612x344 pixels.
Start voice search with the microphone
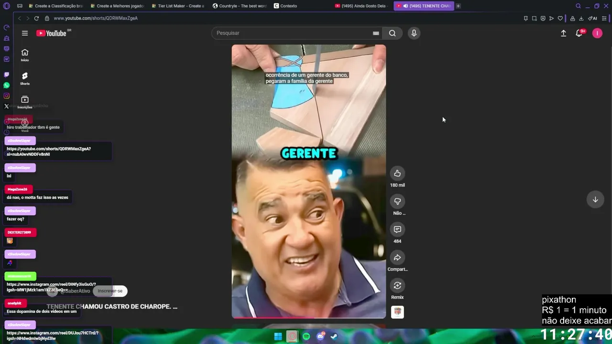[x=414, y=33]
